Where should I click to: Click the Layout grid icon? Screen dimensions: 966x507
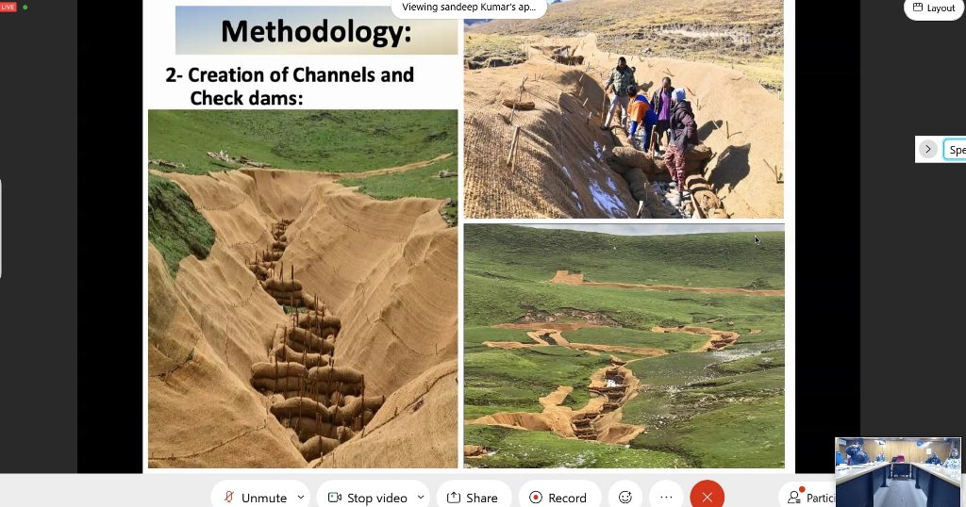click(918, 8)
